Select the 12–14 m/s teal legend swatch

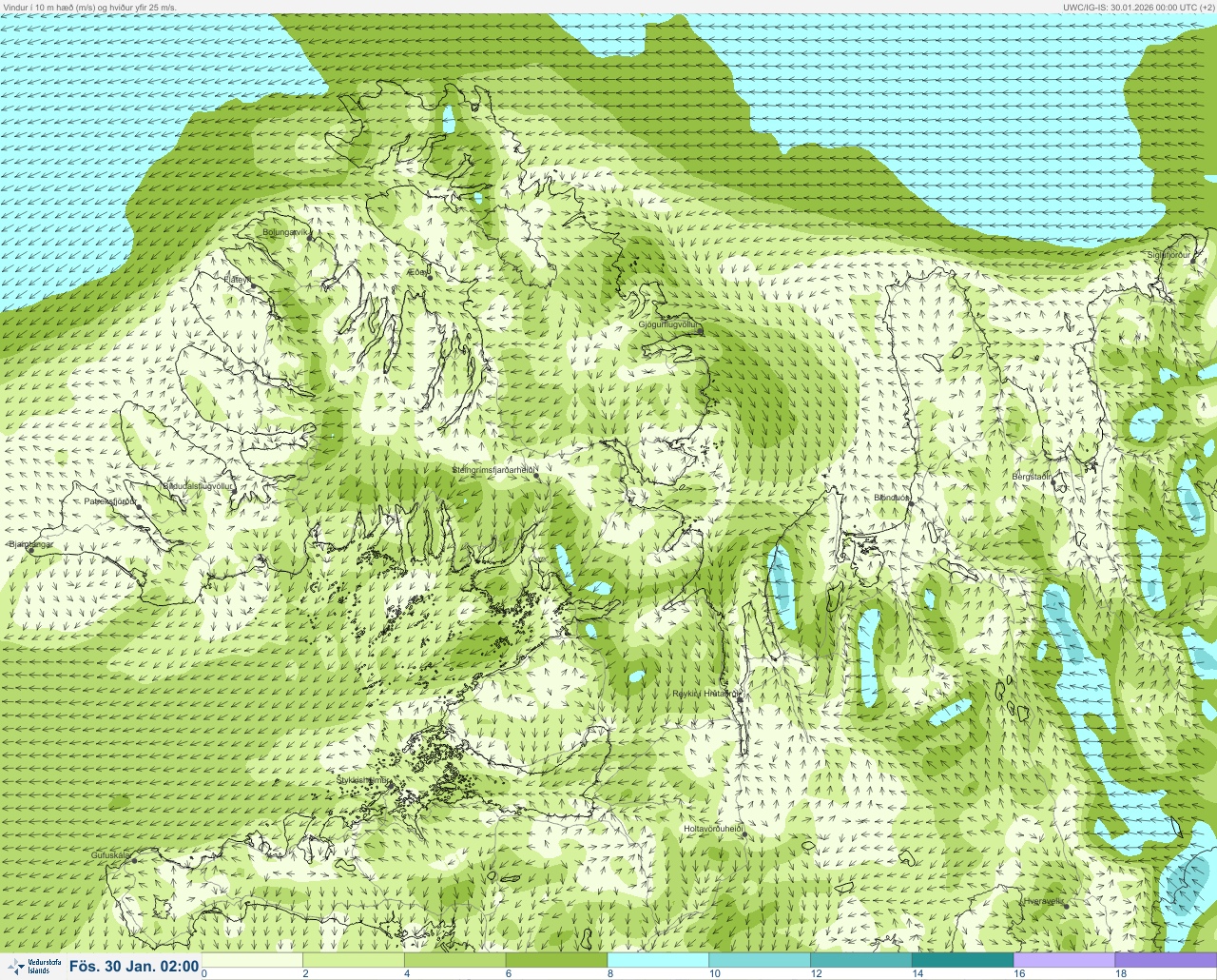pos(861,960)
